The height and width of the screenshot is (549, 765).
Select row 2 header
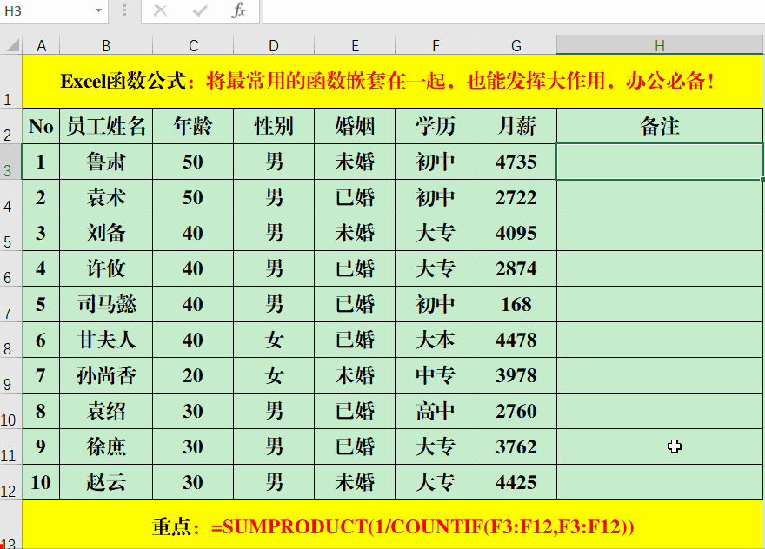[10, 126]
